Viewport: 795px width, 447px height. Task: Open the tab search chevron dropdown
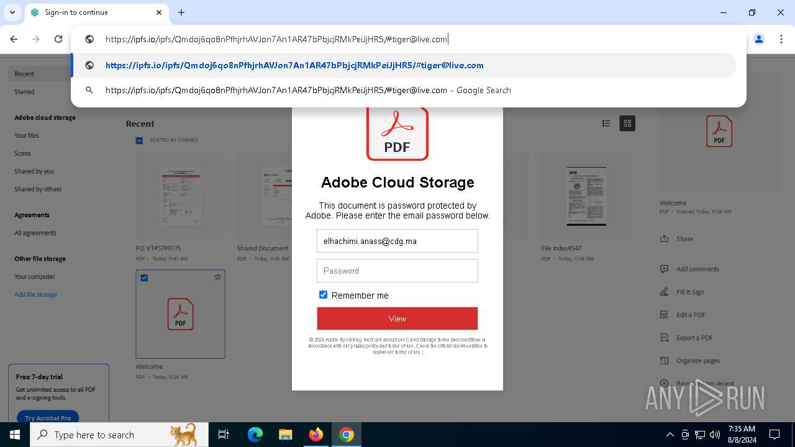(12, 12)
